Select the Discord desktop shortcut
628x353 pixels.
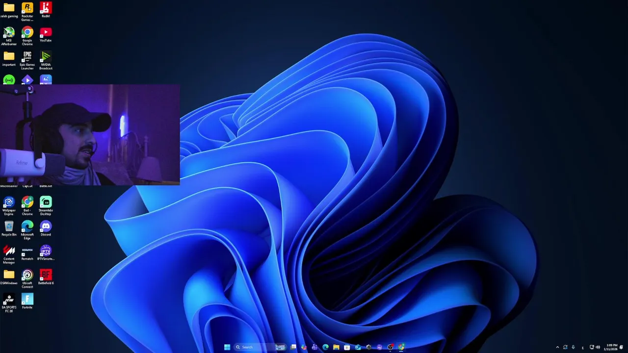[46, 228]
